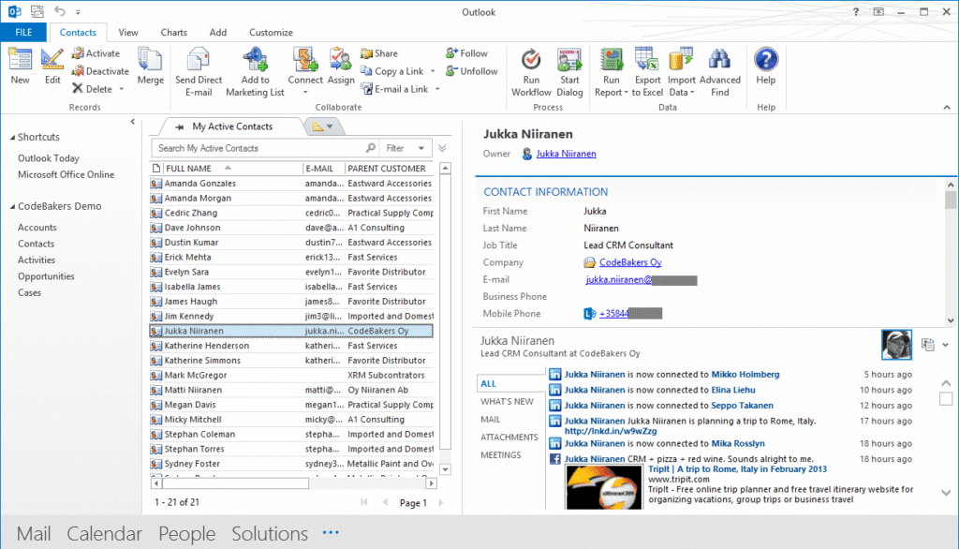
Task: Open Calendar in bottom navigation
Action: click(105, 534)
